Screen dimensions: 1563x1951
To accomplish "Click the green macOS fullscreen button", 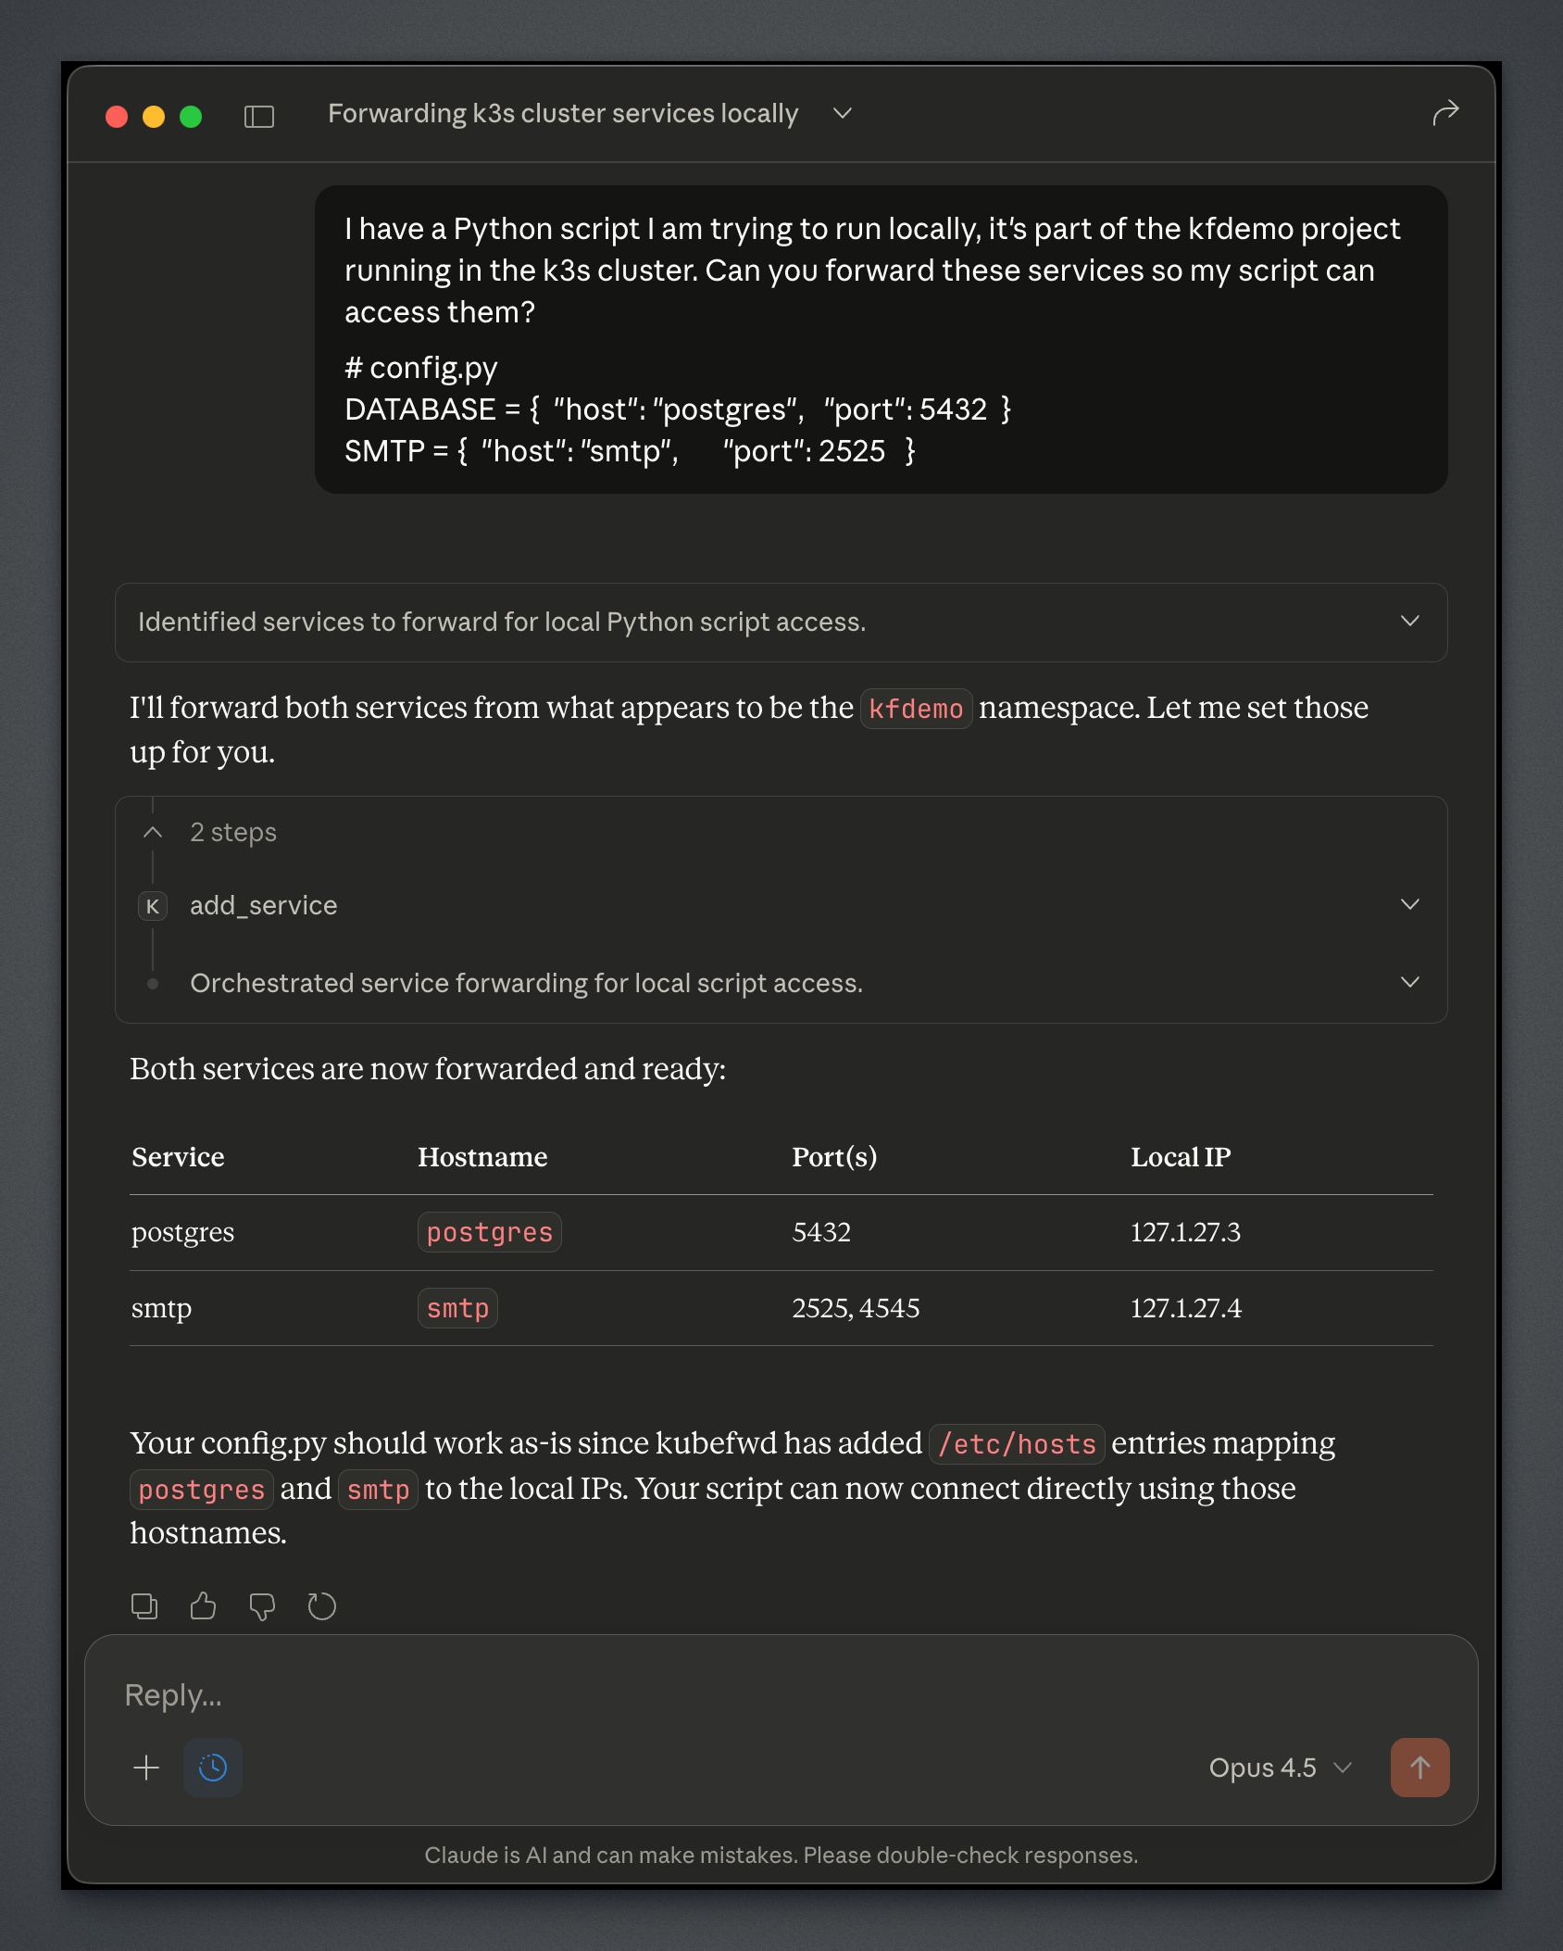I will 191,117.
